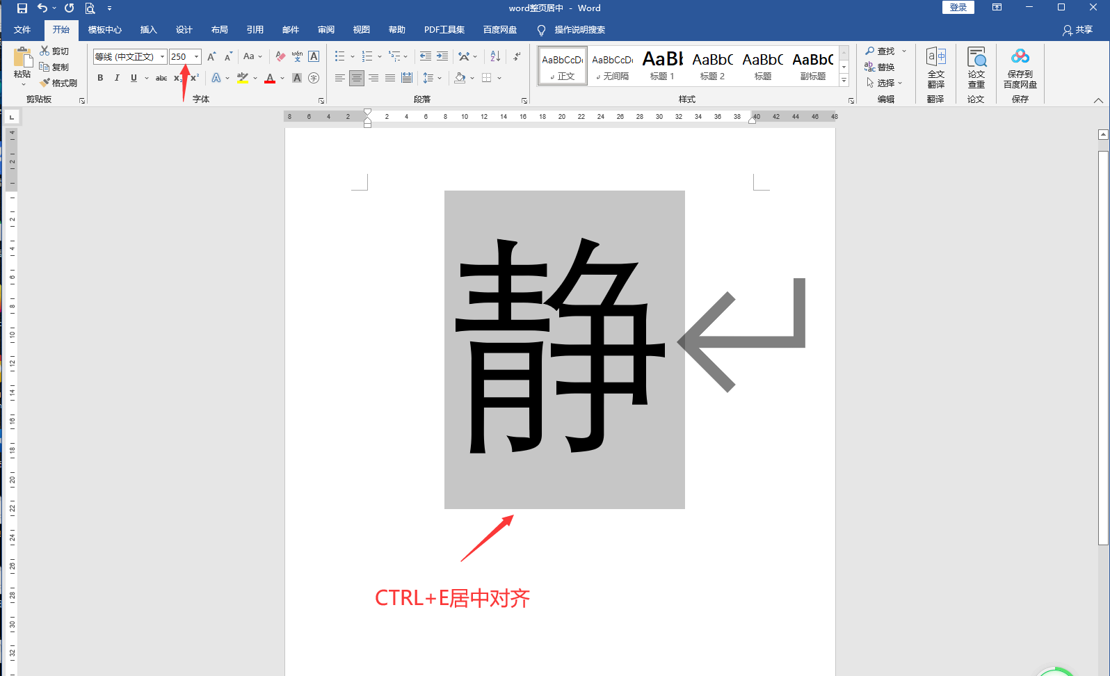Click the Sort (A-Z) icon
Viewport: 1110px width, 676px height.
tap(495, 56)
